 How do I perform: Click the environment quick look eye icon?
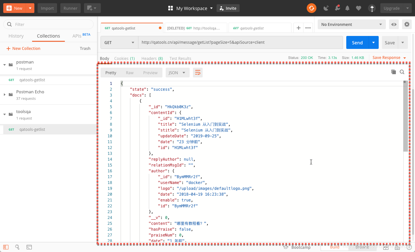click(x=394, y=24)
